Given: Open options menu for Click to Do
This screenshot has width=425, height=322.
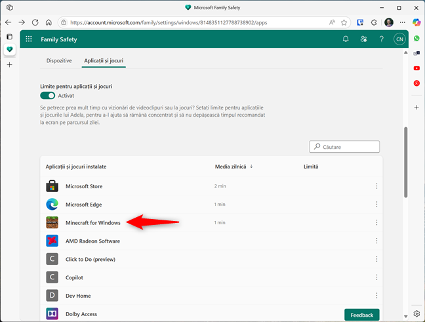Looking at the screenshot, I should 376,259.
